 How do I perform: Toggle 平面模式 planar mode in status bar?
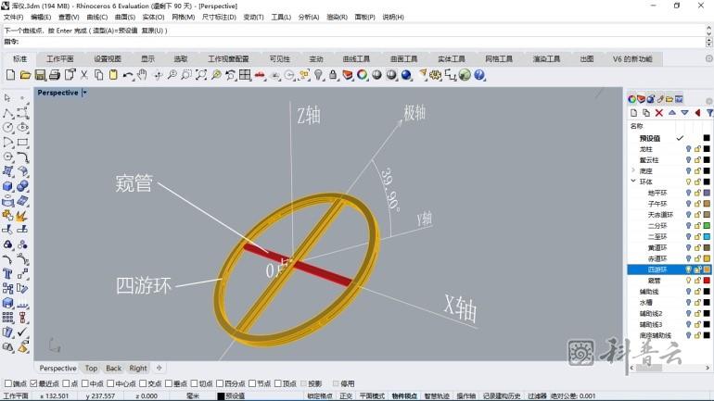click(372, 396)
